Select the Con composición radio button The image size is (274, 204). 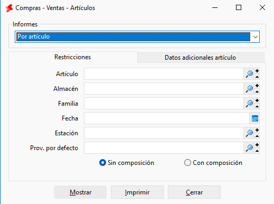[x=187, y=163]
